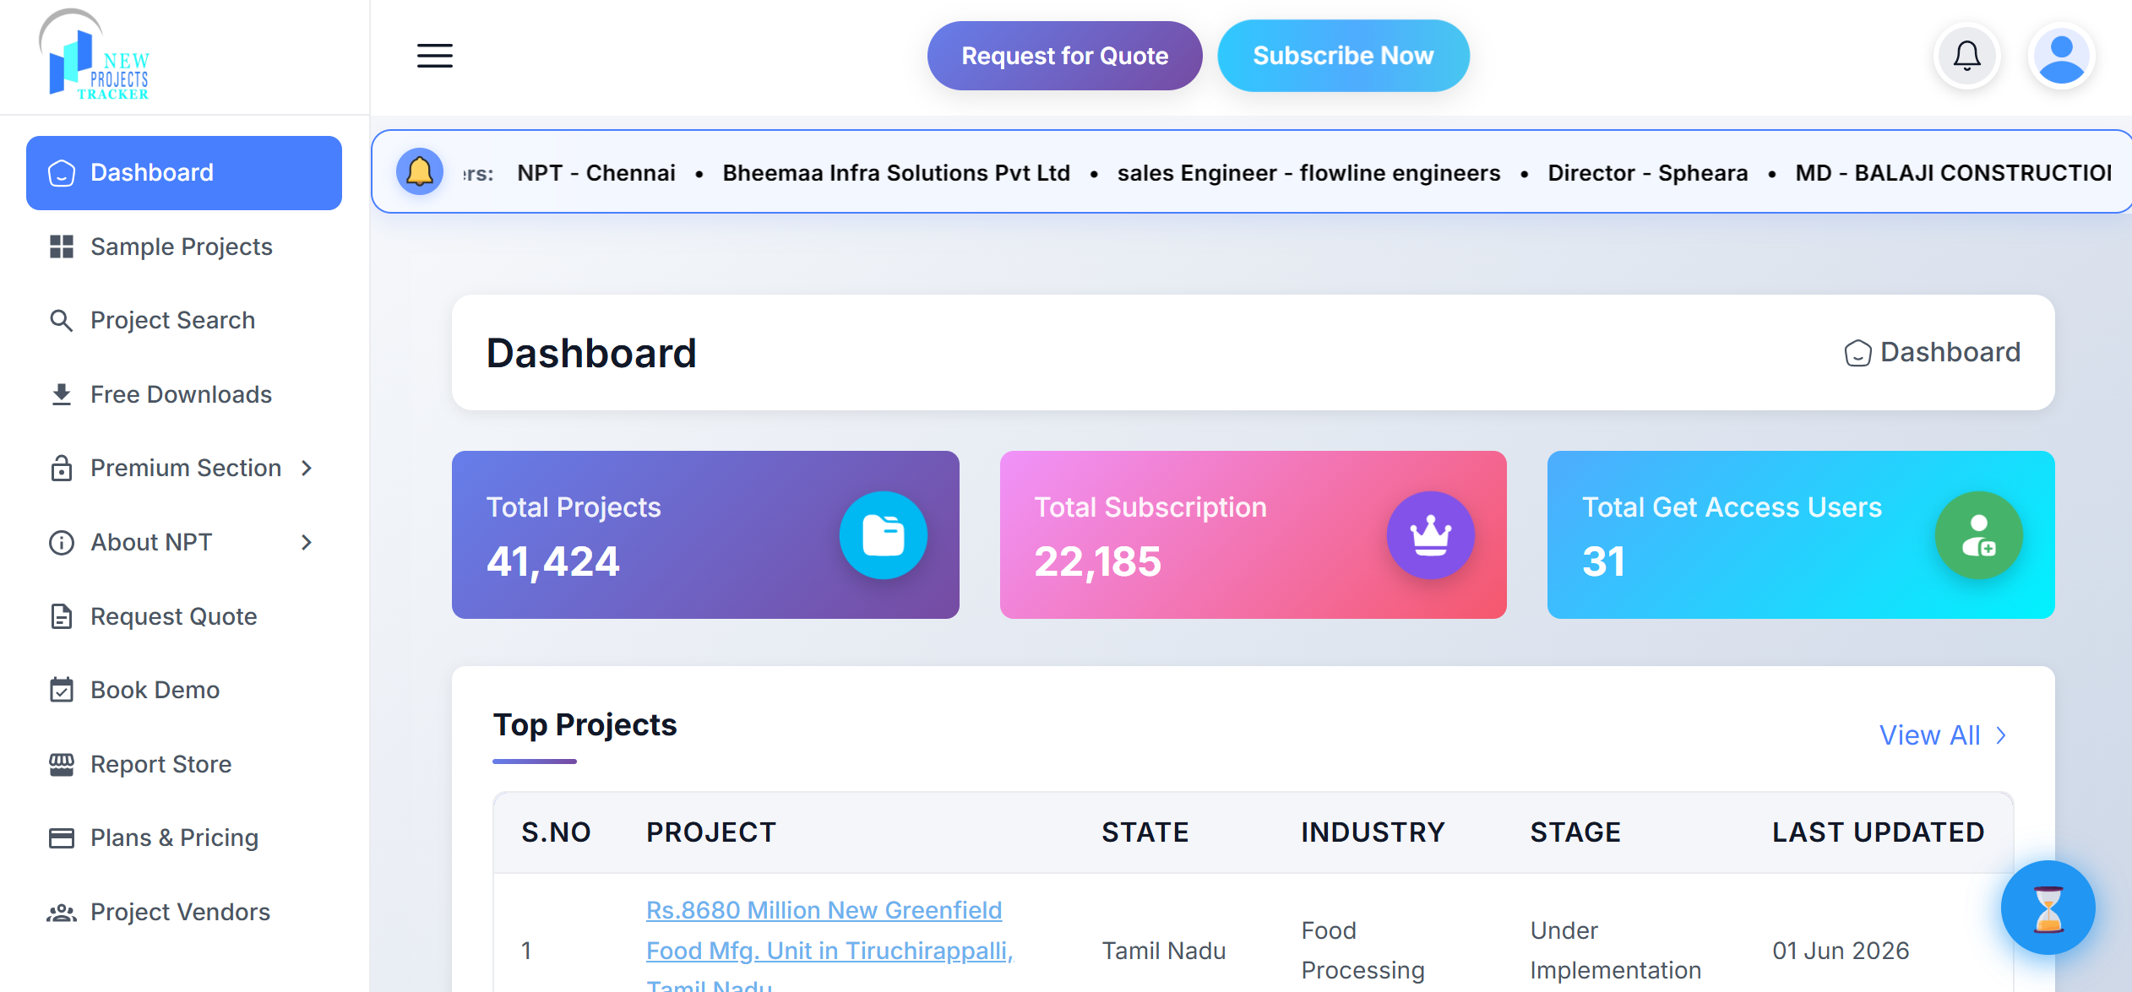Click the STATE column header
The width and height of the screenshot is (2132, 992).
pyautogui.click(x=1145, y=832)
